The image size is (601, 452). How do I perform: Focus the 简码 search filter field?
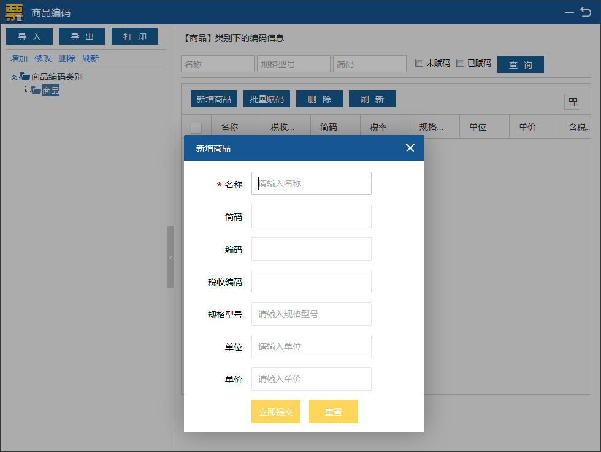click(x=370, y=64)
